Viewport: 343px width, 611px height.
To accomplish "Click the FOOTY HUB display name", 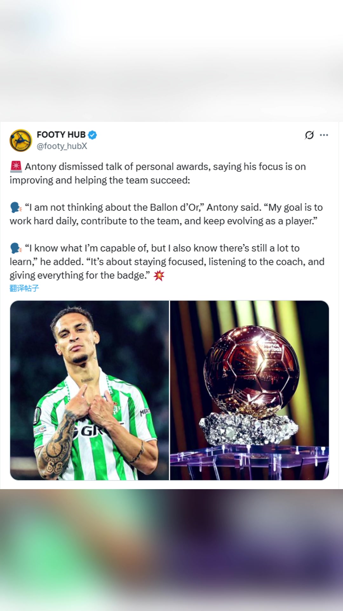I will (61, 135).
